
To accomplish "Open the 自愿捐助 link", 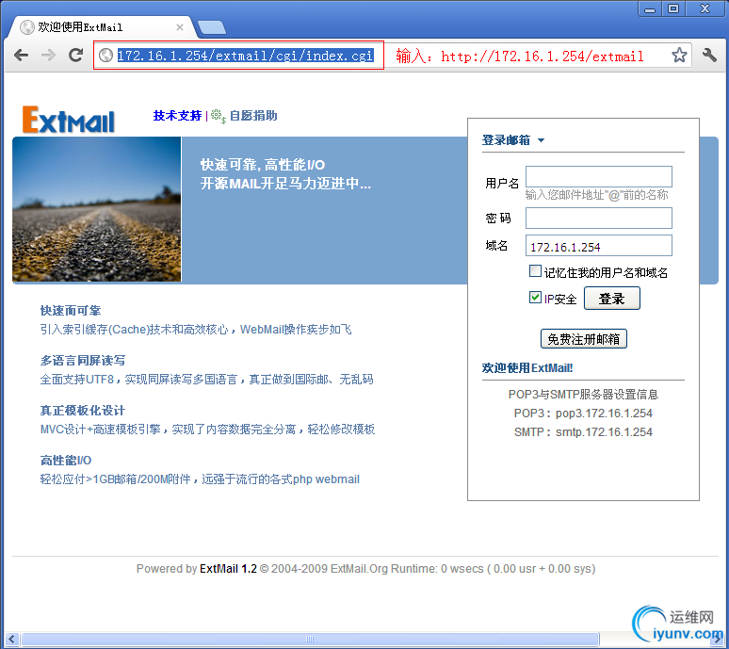I will click(x=253, y=116).
